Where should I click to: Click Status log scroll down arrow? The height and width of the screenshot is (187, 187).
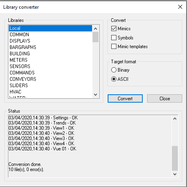click(x=175, y=174)
